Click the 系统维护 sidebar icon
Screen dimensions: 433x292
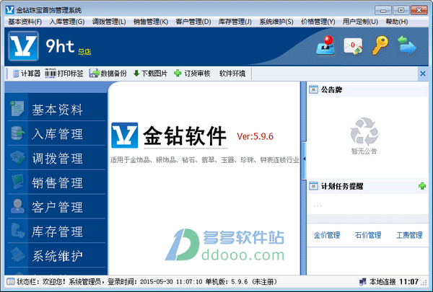(17, 255)
